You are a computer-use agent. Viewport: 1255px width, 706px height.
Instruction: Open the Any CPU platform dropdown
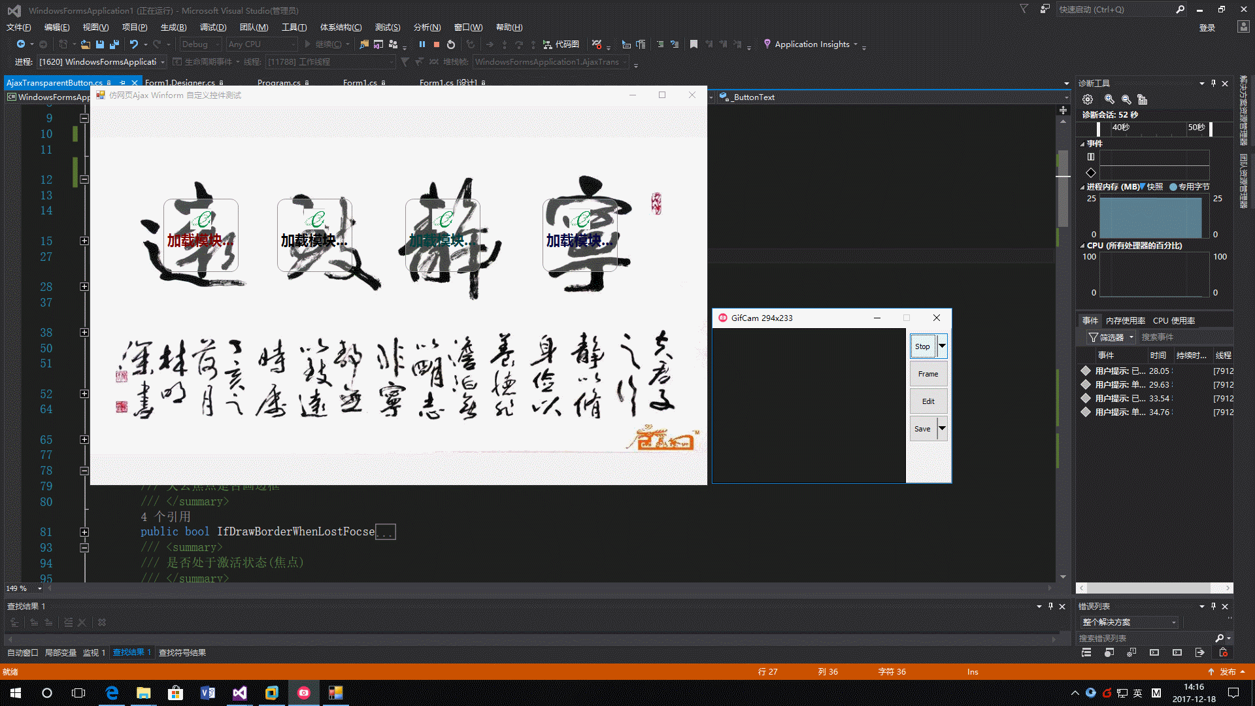(x=261, y=44)
